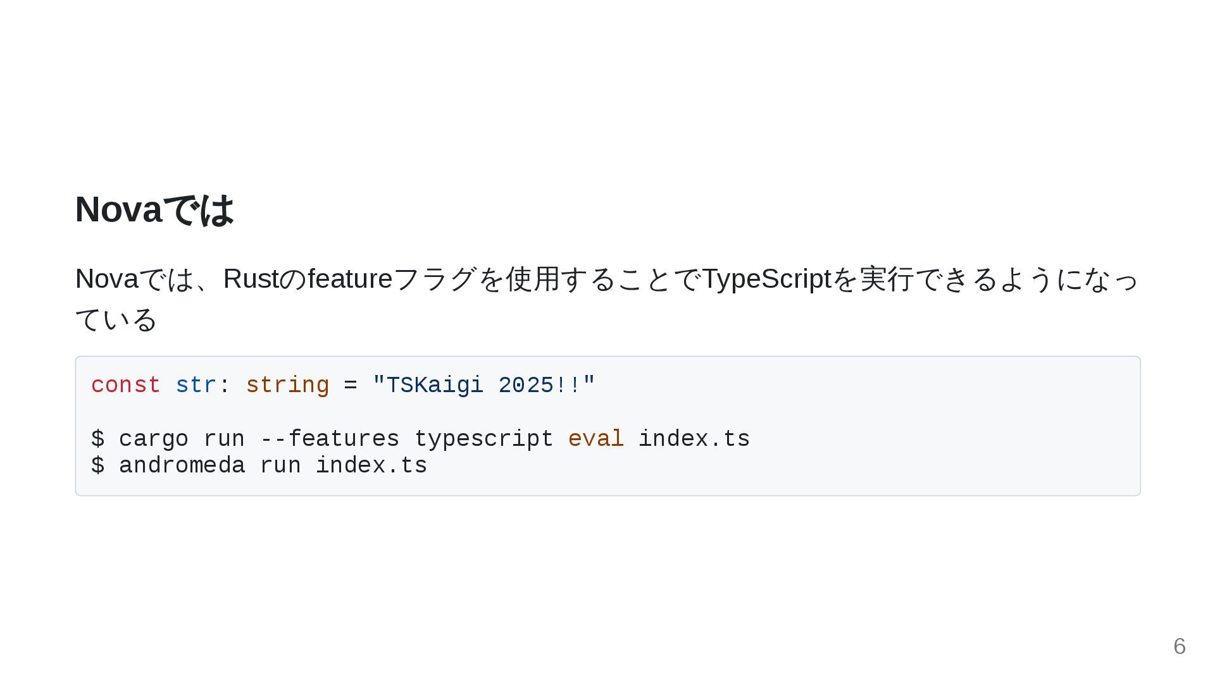The height and width of the screenshot is (683, 1215).
Task: Click the "const" keyword in the code
Action: coord(126,385)
